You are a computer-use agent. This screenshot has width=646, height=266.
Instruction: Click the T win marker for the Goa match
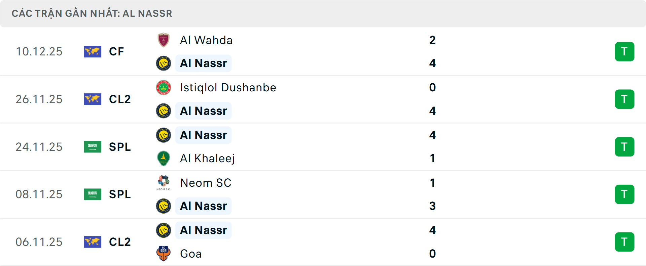[625, 242]
